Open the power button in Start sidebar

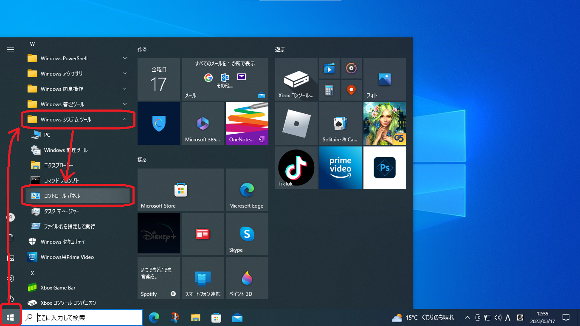tap(11, 299)
